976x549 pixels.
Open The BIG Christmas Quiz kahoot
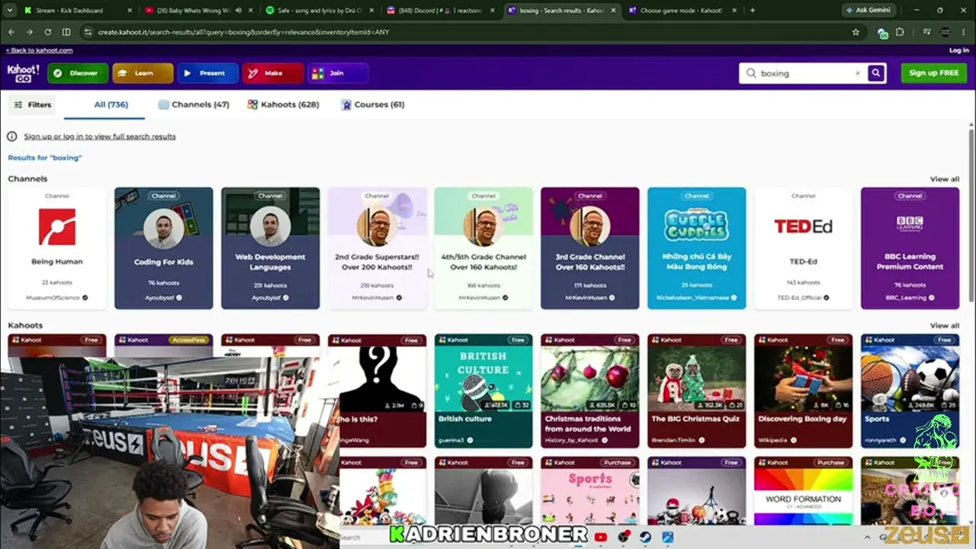697,391
